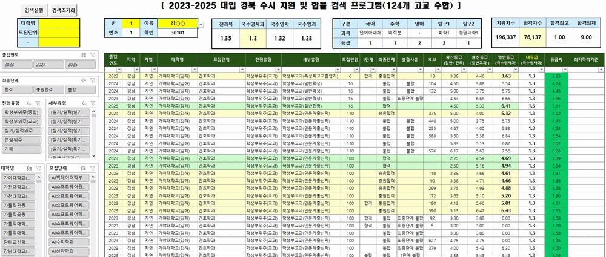This screenshot has width=606, height=257.
Task: Clear filter on 졸업연도 slicer
Action: (92, 55)
